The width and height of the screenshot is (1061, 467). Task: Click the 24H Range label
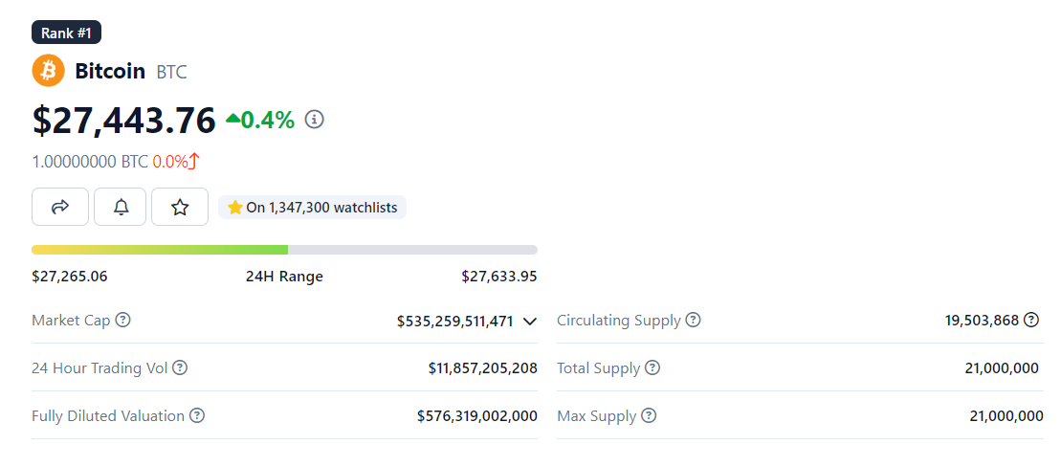284,277
